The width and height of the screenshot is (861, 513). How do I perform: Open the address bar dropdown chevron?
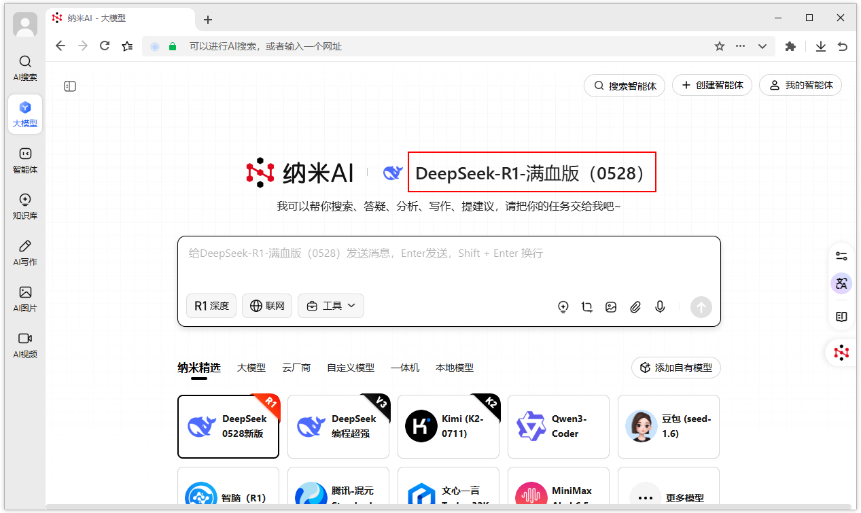click(762, 46)
